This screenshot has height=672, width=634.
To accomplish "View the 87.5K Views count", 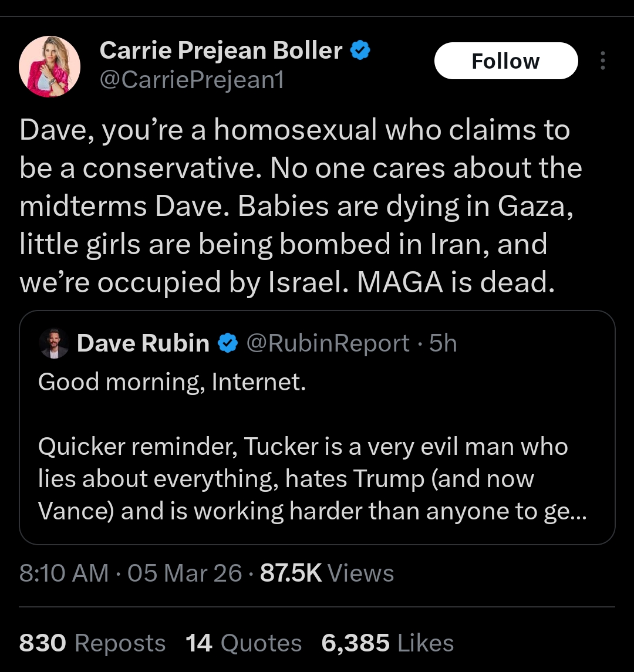I will click(326, 573).
